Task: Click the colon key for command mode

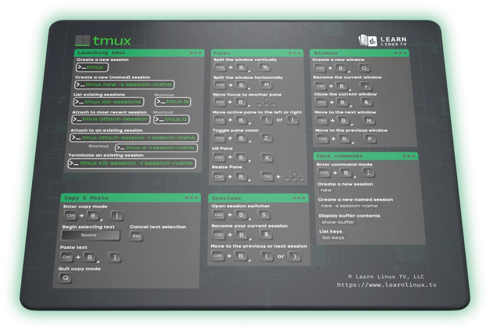Action: coord(368,172)
